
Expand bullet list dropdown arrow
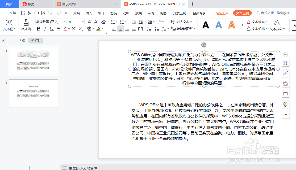pos(117,22)
